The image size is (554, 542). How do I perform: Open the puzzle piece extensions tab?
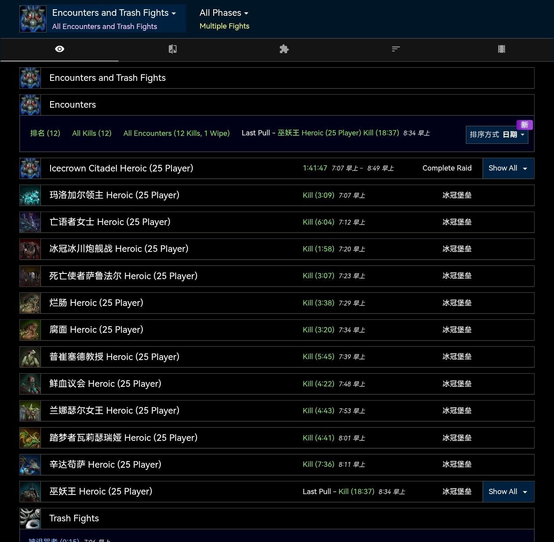tap(284, 49)
